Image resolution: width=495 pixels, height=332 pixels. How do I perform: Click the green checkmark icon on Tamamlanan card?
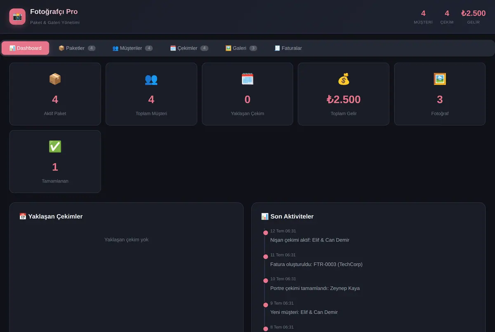pos(55,147)
